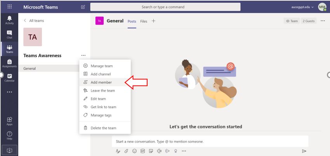Screen dimensions: 330x156
Task: Choose Add channel from the menu
Action: [x=105, y=74]
